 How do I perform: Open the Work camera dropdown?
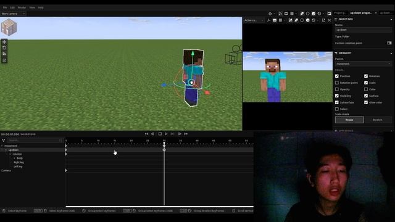(x=13, y=14)
